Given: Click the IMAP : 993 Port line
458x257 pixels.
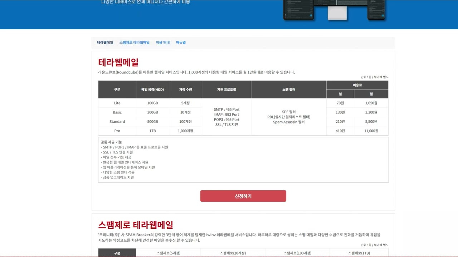Looking at the screenshot, I should [x=226, y=115].
